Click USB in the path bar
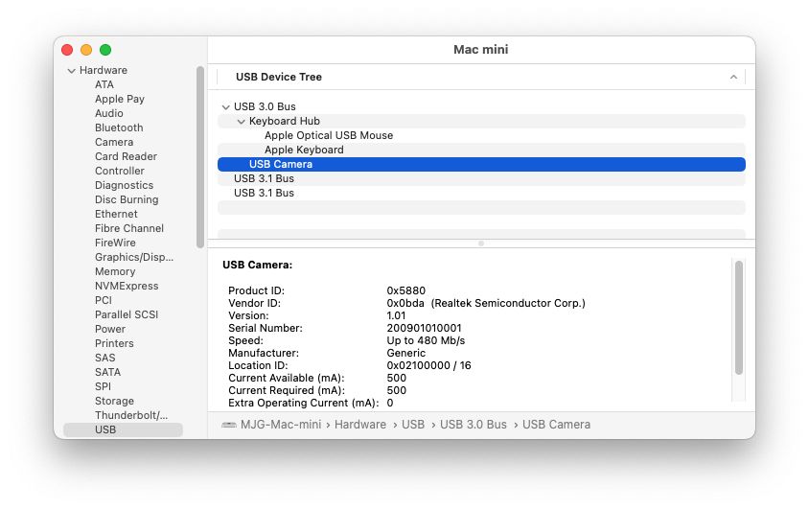809x510 pixels. [413, 425]
